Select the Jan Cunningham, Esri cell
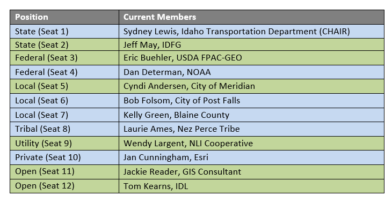This screenshot has width=392, height=203. (251, 157)
